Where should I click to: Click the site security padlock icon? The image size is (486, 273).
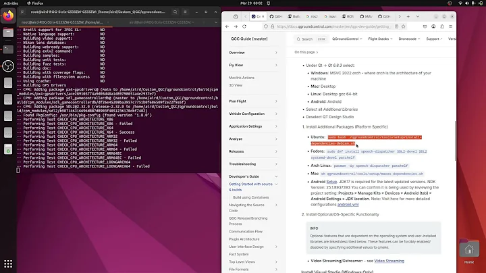[273, 26]
